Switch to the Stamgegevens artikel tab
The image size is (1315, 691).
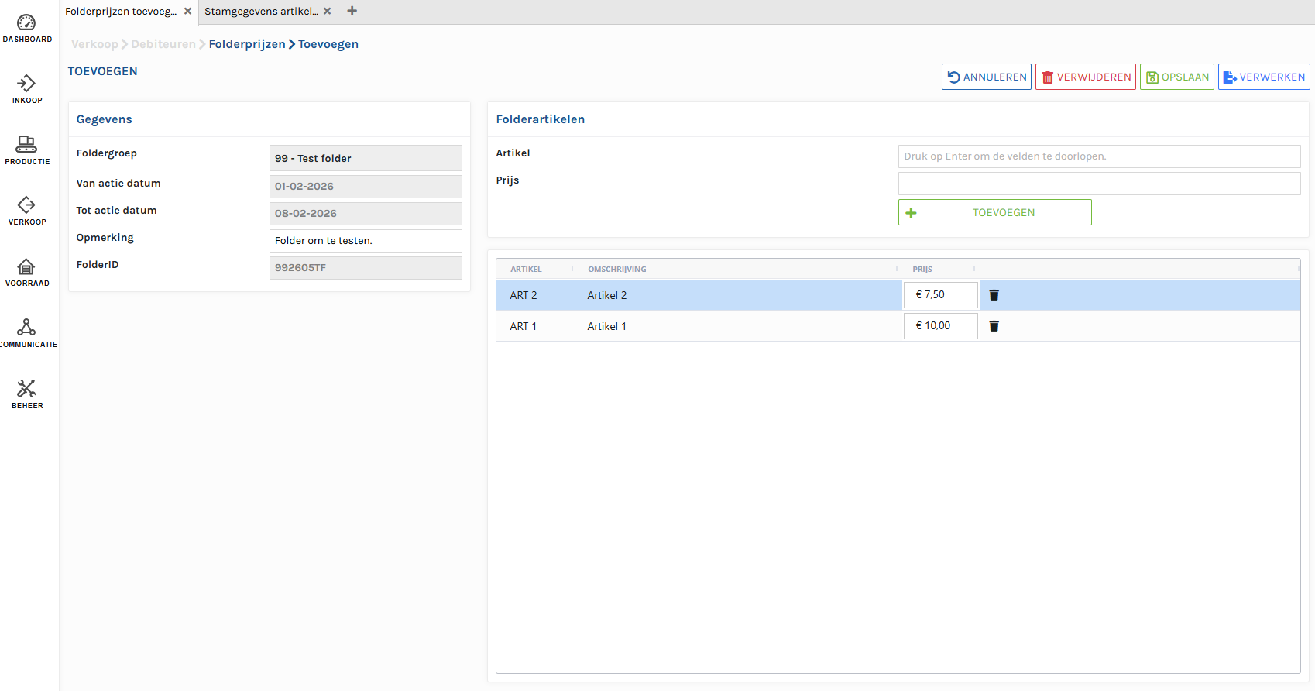(x=261, y=11)
